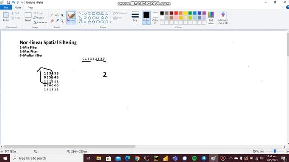Click the vertical scrollbar thumb
Image resolution: width=289 pixels, height=162 pixels.
[x=288, y=45]
